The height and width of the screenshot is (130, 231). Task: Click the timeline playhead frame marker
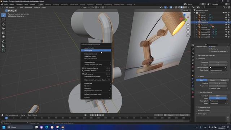coord(6,118)
